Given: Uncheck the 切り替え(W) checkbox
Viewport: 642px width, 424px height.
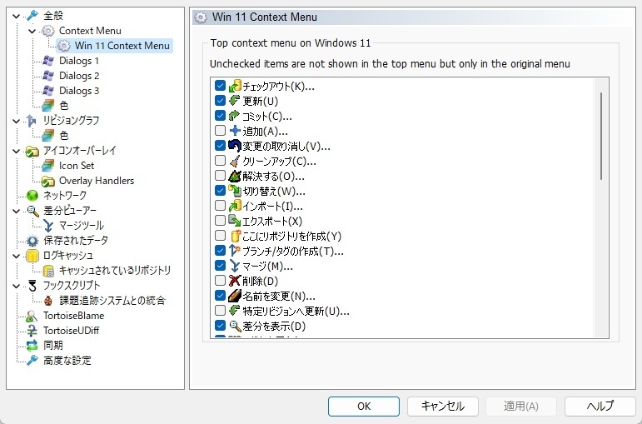Looking at the screenshot, I should (220, 191).
